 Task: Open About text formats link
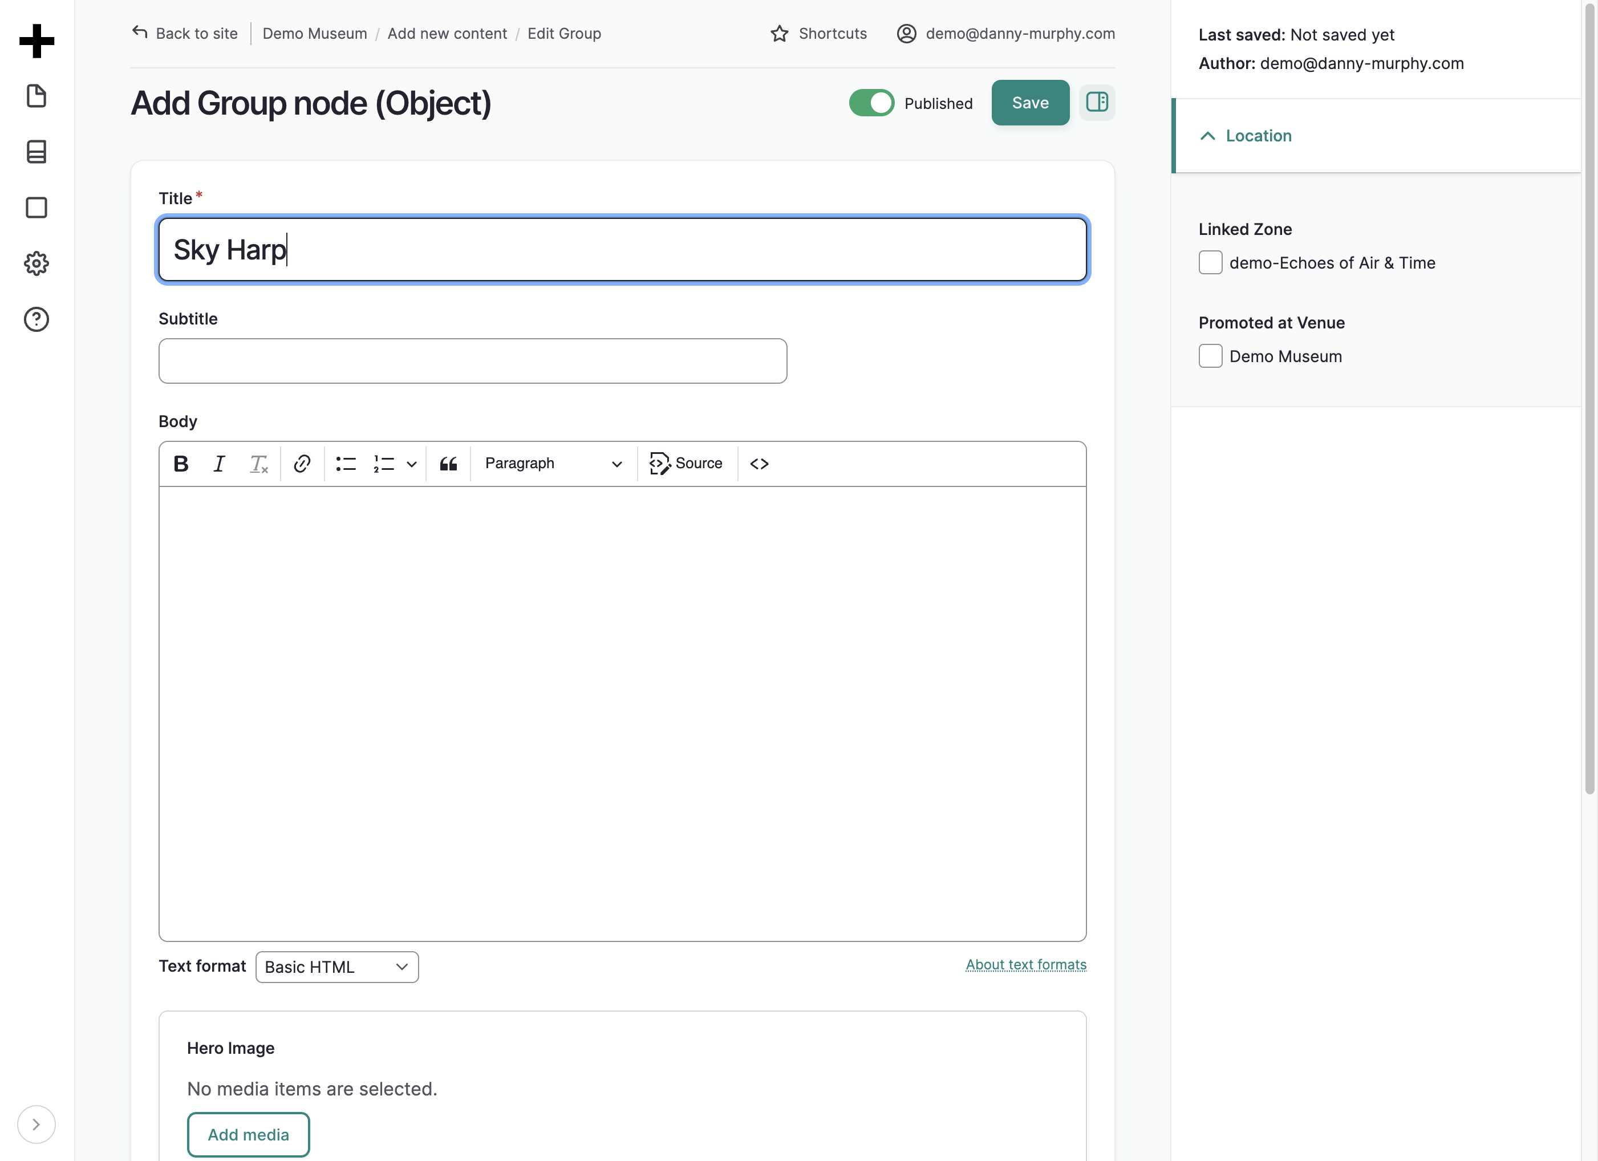(x=1026, y=964)
